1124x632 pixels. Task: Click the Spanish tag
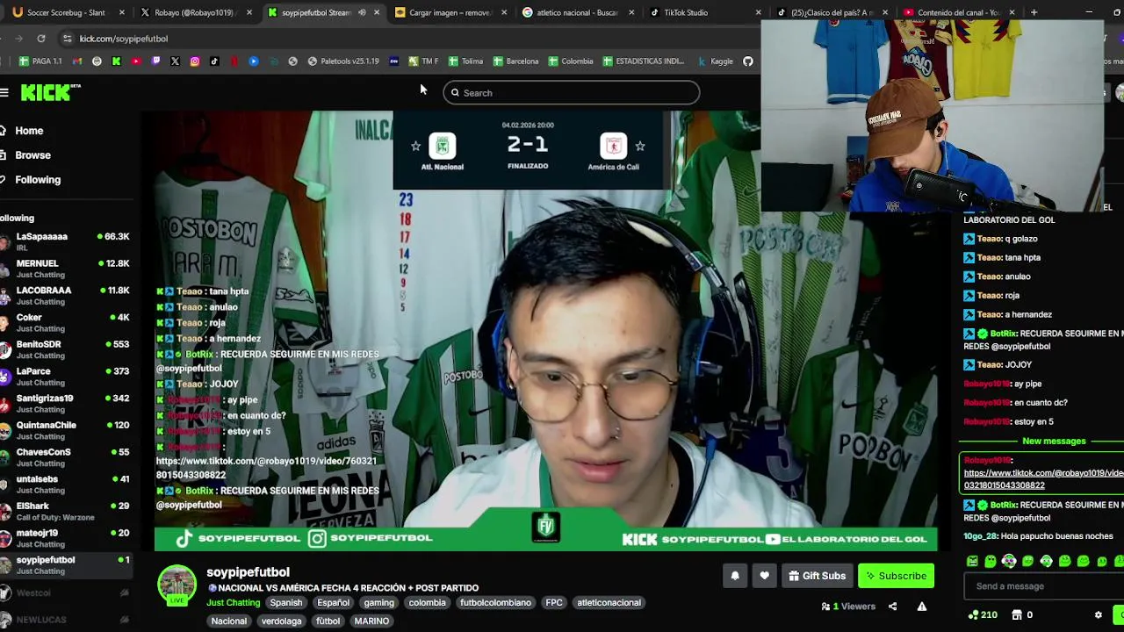pos(286,603)
